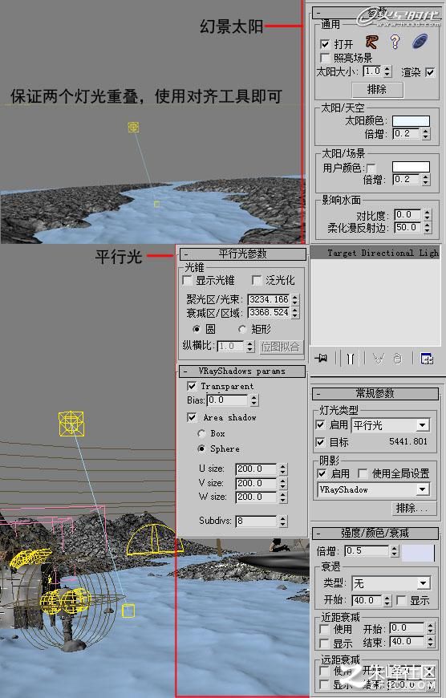Select the Box radio option

201,433
